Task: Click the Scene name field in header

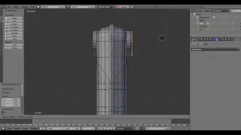Action: point(80,7)
